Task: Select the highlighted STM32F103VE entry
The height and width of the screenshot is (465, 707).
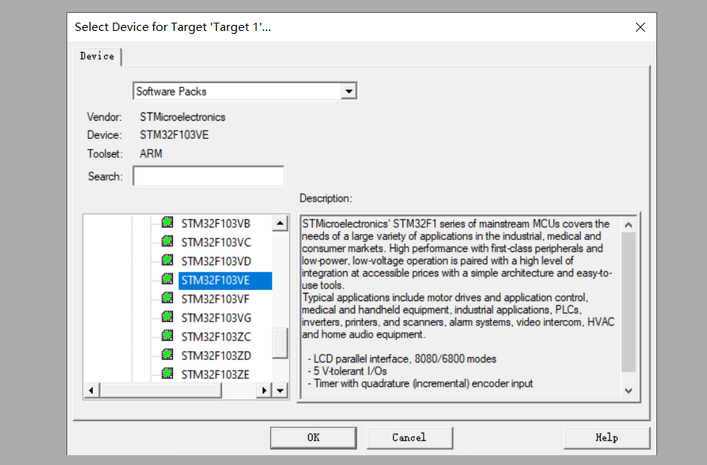Action: point(225,281)
